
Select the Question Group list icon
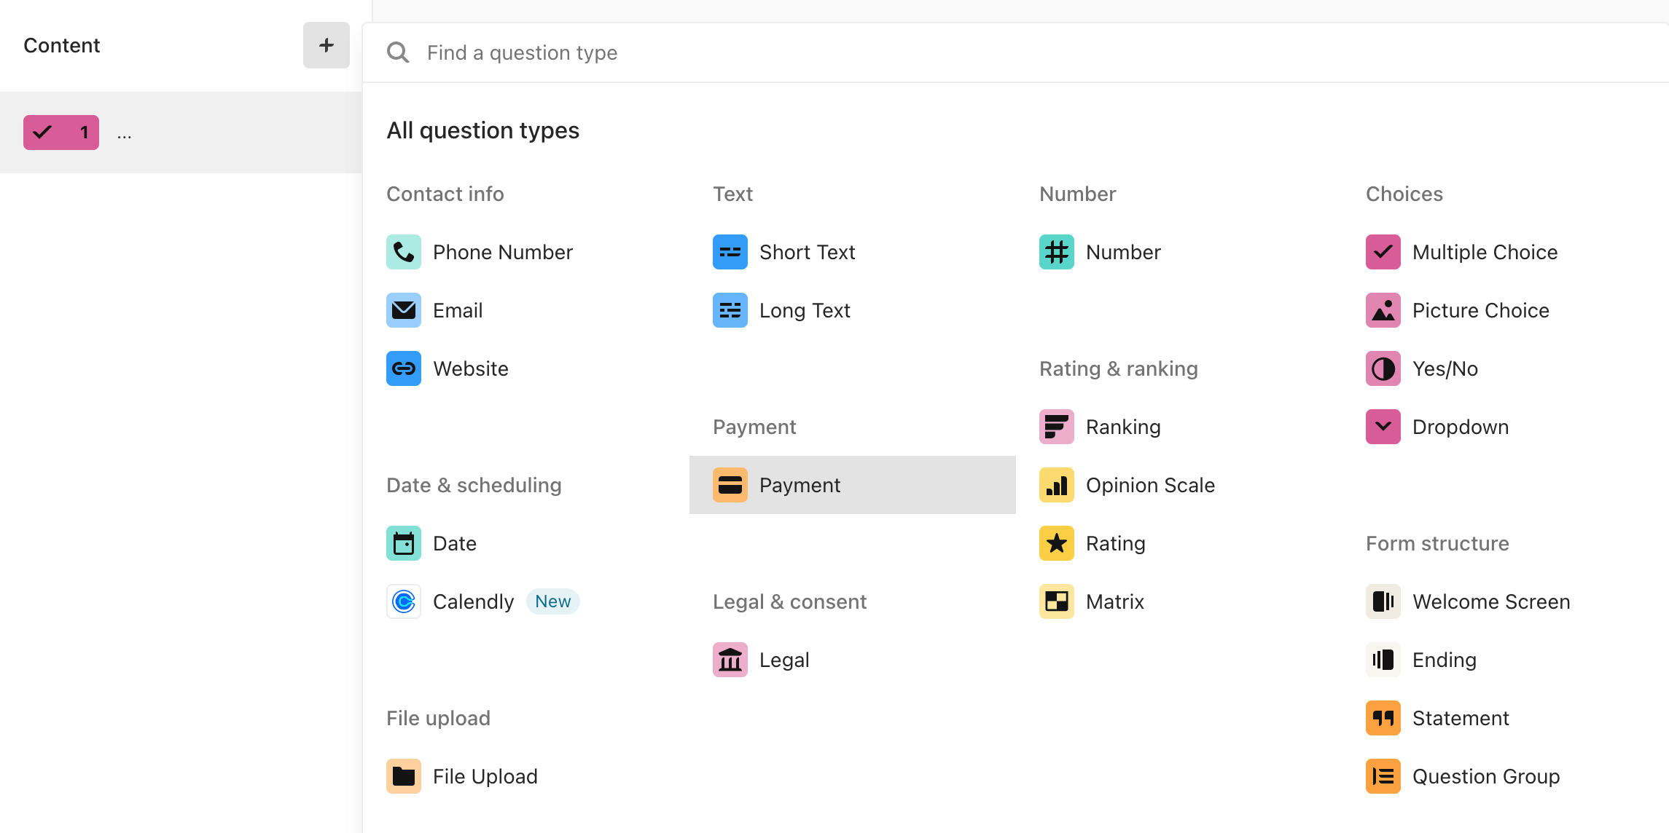pyautogui.click(x=1383, y=776)
